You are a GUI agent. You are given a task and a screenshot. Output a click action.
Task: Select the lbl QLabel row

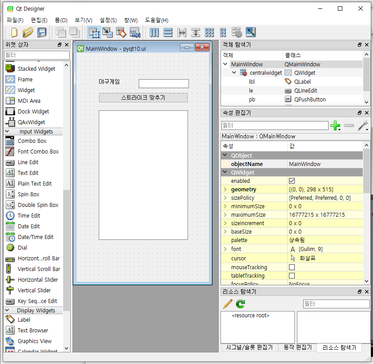click(x=292, y=82)
